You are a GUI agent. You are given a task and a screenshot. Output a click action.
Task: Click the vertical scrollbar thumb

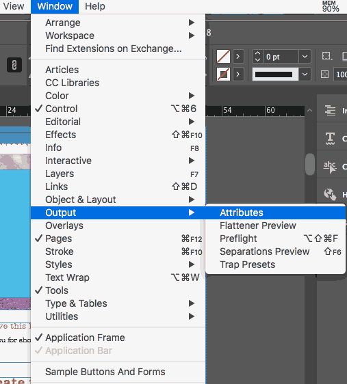pyautogui.click(x=310, y=164)
